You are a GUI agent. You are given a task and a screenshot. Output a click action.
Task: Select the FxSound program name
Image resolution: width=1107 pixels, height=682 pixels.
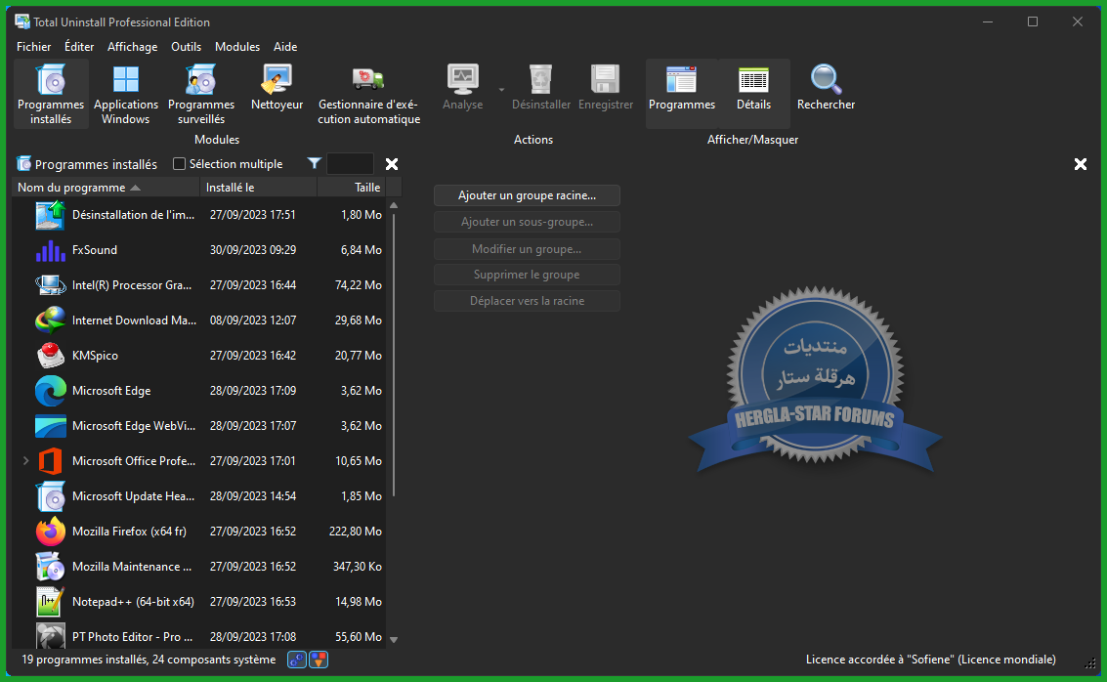(95, 250)
